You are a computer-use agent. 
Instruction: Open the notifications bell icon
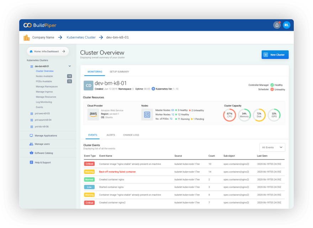[x=277, y=25]
